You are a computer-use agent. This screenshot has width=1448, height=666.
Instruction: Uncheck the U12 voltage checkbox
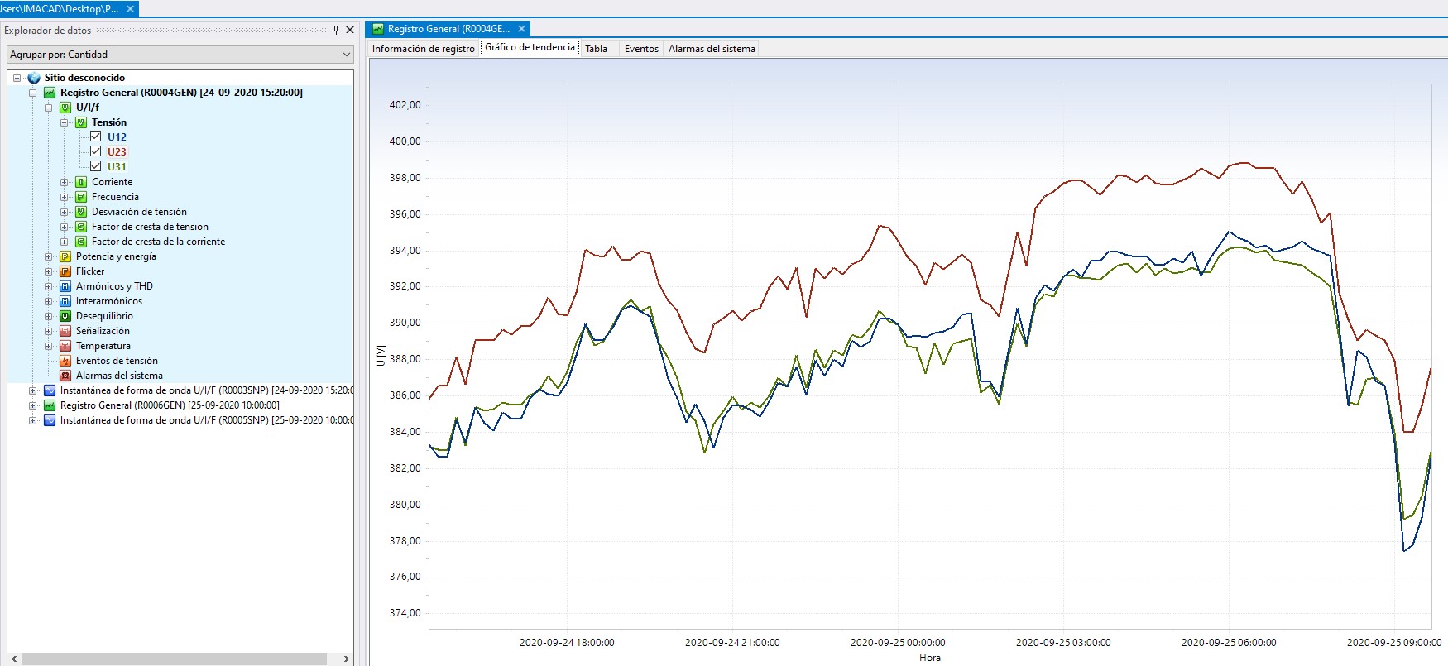coord(96,137)
